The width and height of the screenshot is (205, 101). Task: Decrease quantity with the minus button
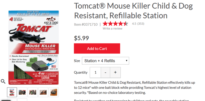pos(105,73)
